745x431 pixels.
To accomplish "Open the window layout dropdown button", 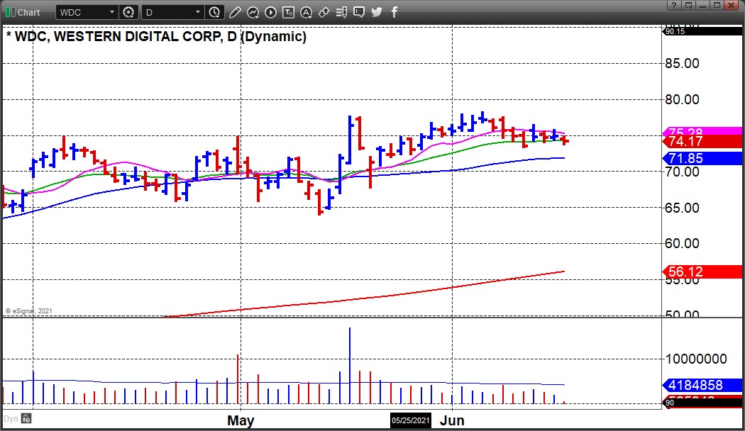I will click(x=688, y=5).
